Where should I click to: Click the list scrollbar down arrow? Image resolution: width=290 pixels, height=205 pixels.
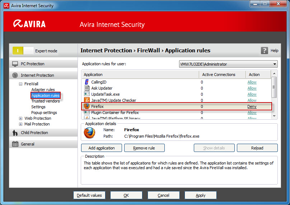pyautogui.click(x=274, y=116)
